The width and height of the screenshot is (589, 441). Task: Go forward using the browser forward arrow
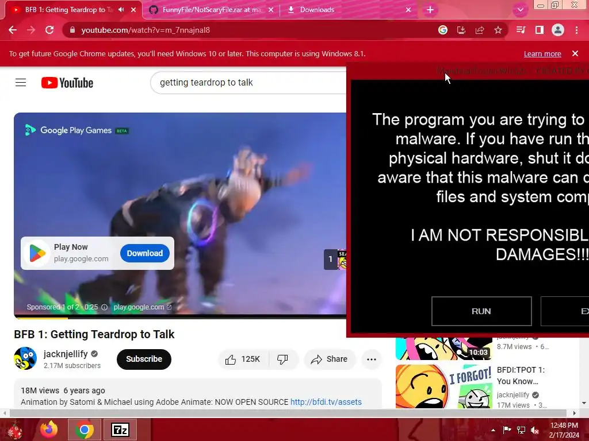pyautogui.click(x=31, y=30)
